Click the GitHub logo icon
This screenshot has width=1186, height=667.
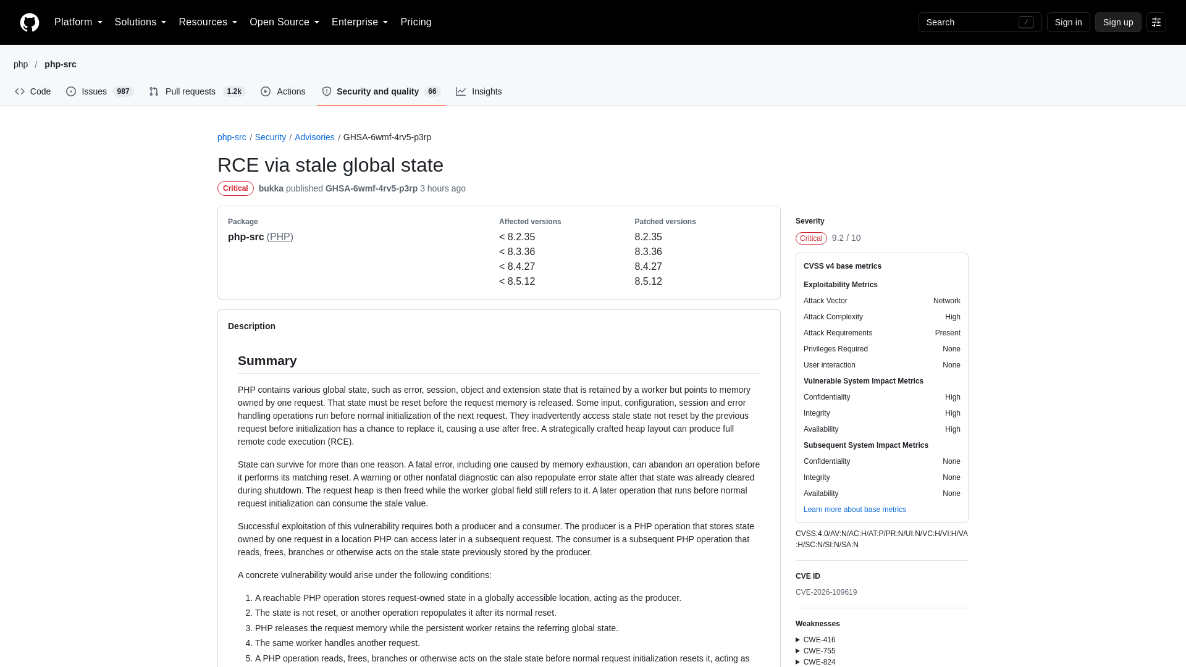(30, 22)
